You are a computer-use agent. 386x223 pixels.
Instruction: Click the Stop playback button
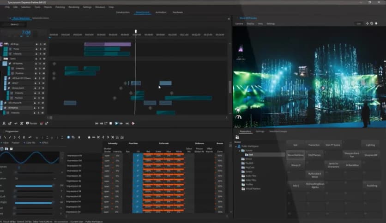[x=111, y=123]
